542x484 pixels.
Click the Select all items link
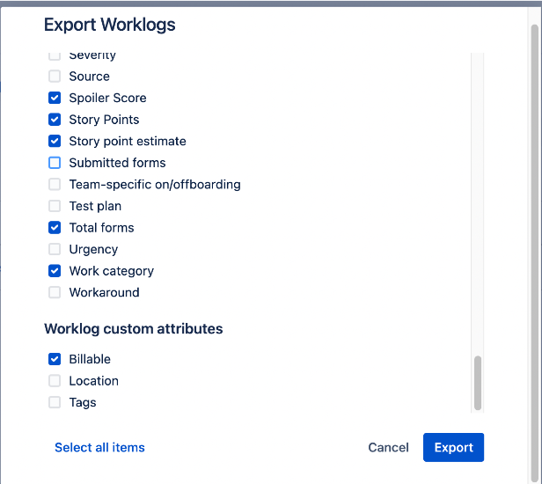99,448
